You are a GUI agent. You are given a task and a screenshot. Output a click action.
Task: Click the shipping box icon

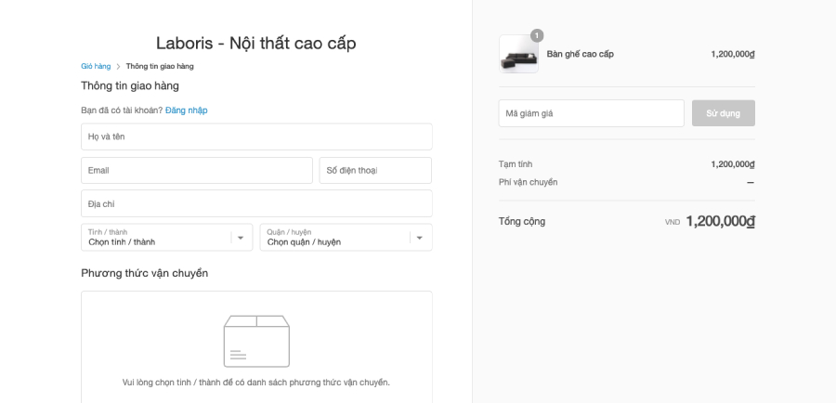pos(256,341)
